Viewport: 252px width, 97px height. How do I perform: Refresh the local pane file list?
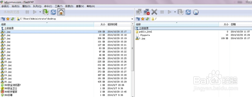click(x=53, y=12)
